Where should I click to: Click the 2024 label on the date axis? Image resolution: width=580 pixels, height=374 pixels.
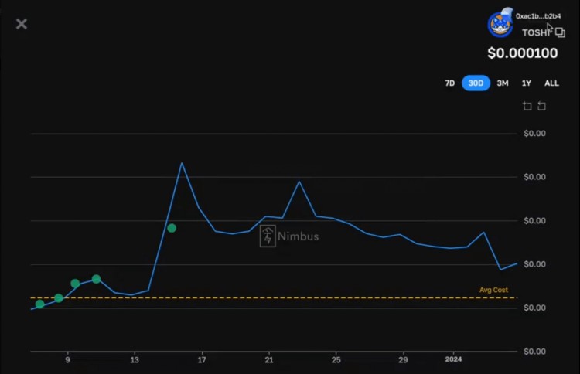(455, 360)
